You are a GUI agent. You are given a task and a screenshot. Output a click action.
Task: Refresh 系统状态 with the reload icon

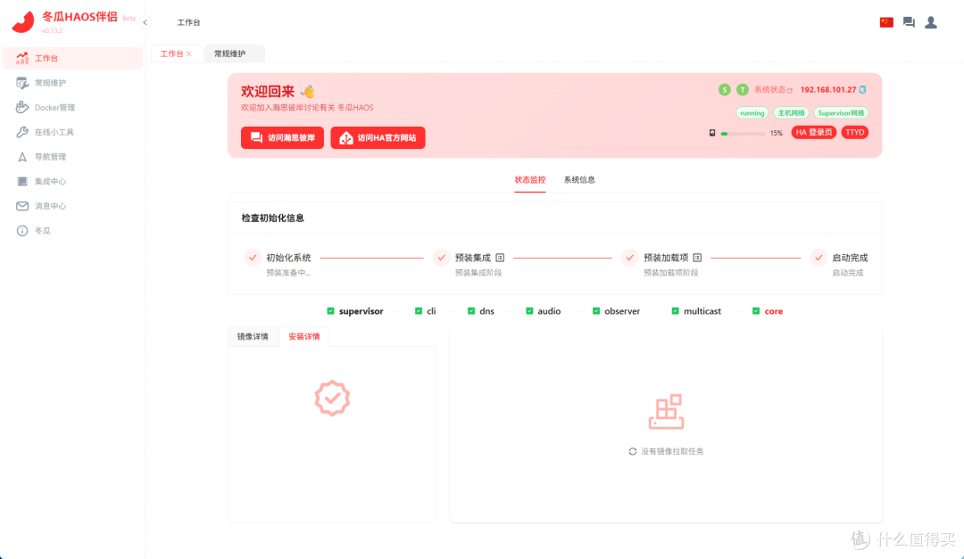click(790, 90)
